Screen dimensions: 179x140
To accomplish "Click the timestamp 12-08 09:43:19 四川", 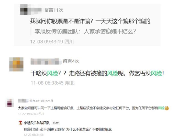I will coord(52,42).
